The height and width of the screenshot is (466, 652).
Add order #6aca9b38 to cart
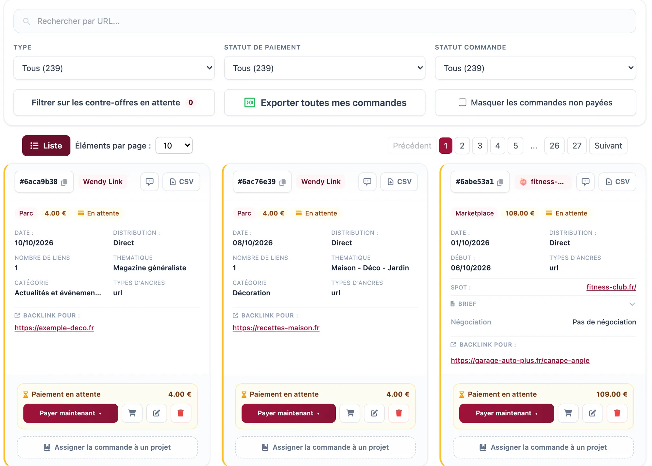pos(132,413)
